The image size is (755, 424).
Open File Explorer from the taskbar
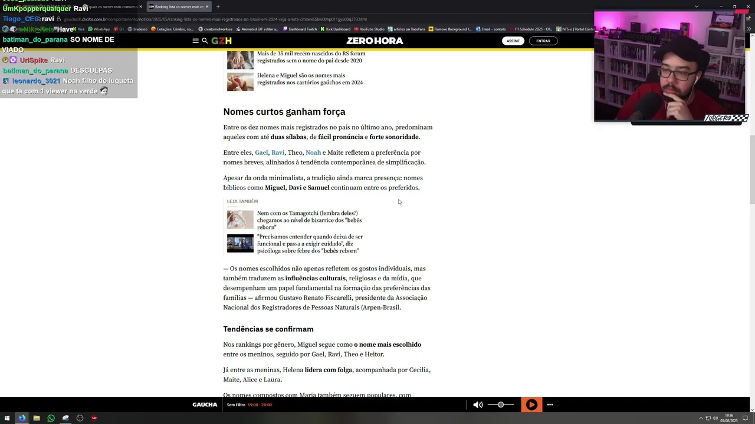tap(37, 418)
